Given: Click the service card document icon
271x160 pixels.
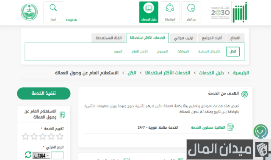Looking at the screenshot, I should pyautogui.click(x=62, y=115).
